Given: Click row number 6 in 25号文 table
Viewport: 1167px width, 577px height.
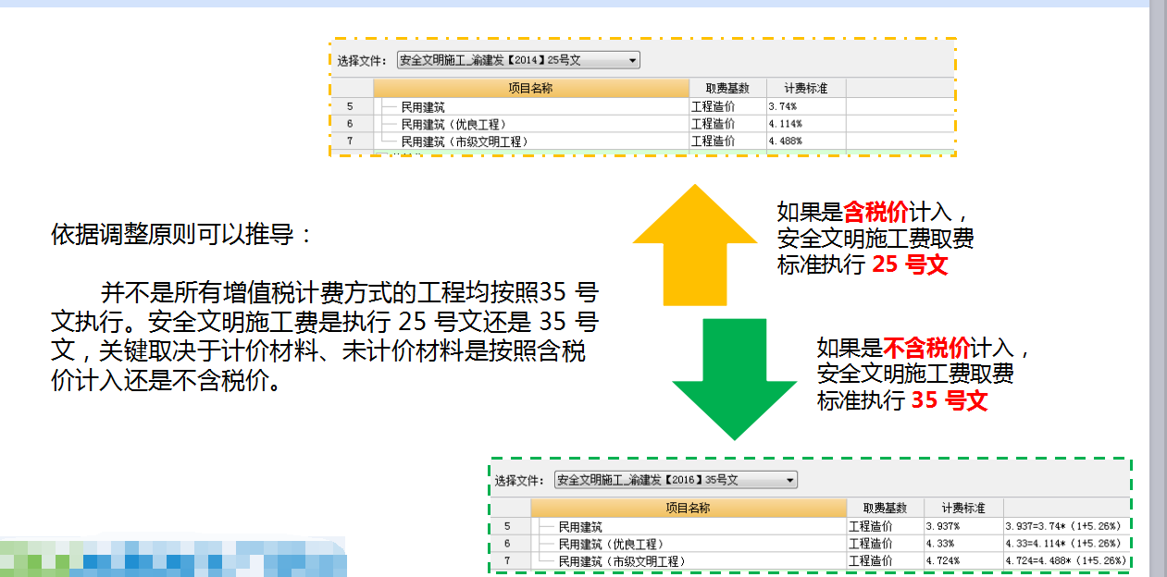Looking at the screenshot, I should [351, 124].
